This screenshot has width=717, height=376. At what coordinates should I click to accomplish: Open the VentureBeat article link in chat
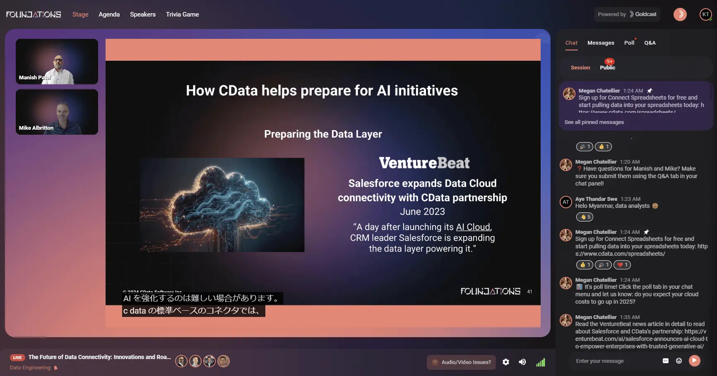click(641, 339)
